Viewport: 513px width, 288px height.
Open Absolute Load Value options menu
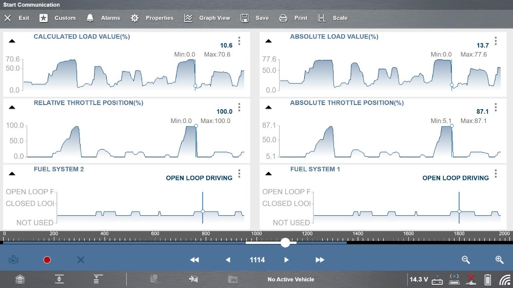pos(496,41)
